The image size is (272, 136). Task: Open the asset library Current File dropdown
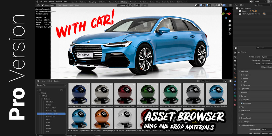[51, 85]
